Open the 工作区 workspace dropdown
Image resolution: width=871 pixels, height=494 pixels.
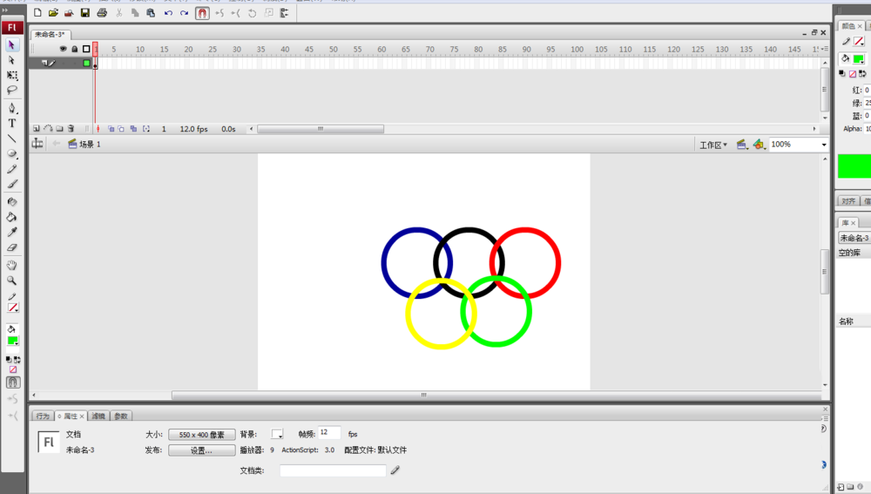(713, 145)
